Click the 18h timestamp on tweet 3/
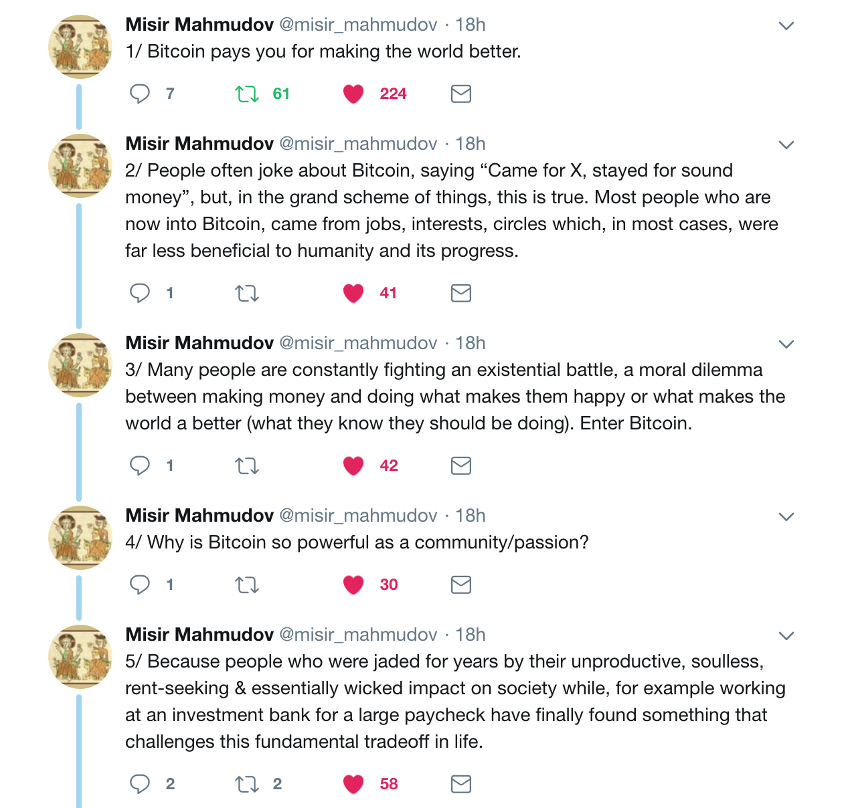 tap(471, 343)
